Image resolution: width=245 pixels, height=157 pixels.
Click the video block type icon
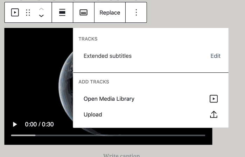[15, 13]
